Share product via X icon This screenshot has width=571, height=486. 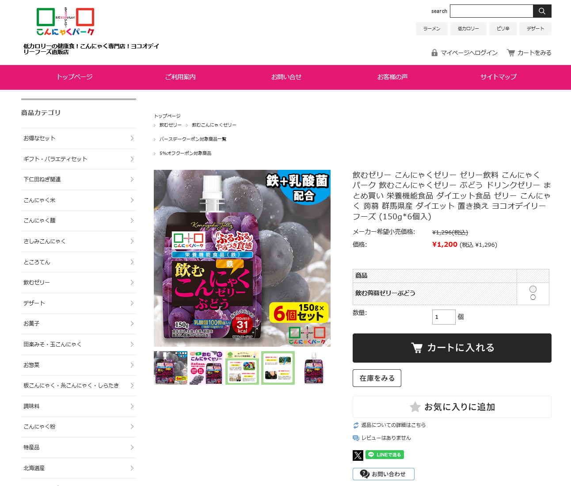pyautogui.click(x=358, y=455)
